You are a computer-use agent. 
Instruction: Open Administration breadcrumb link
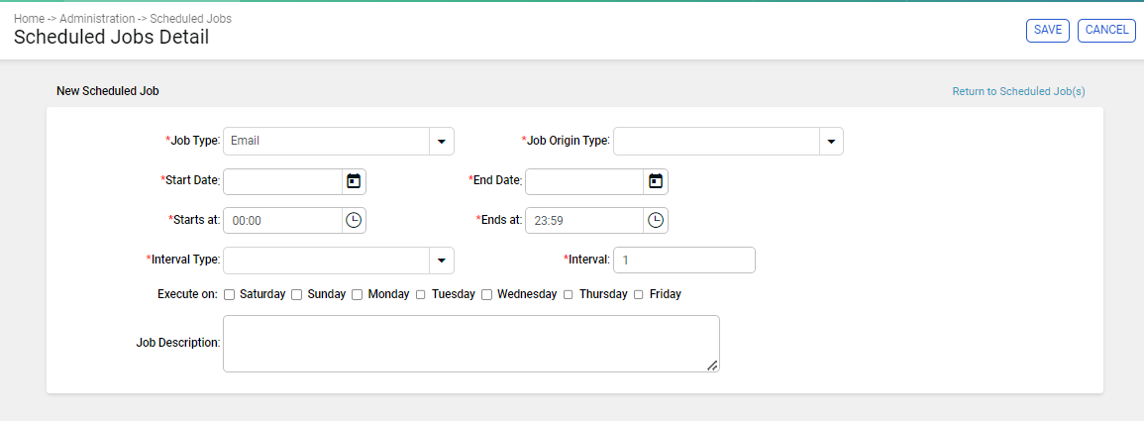(97, 18)
